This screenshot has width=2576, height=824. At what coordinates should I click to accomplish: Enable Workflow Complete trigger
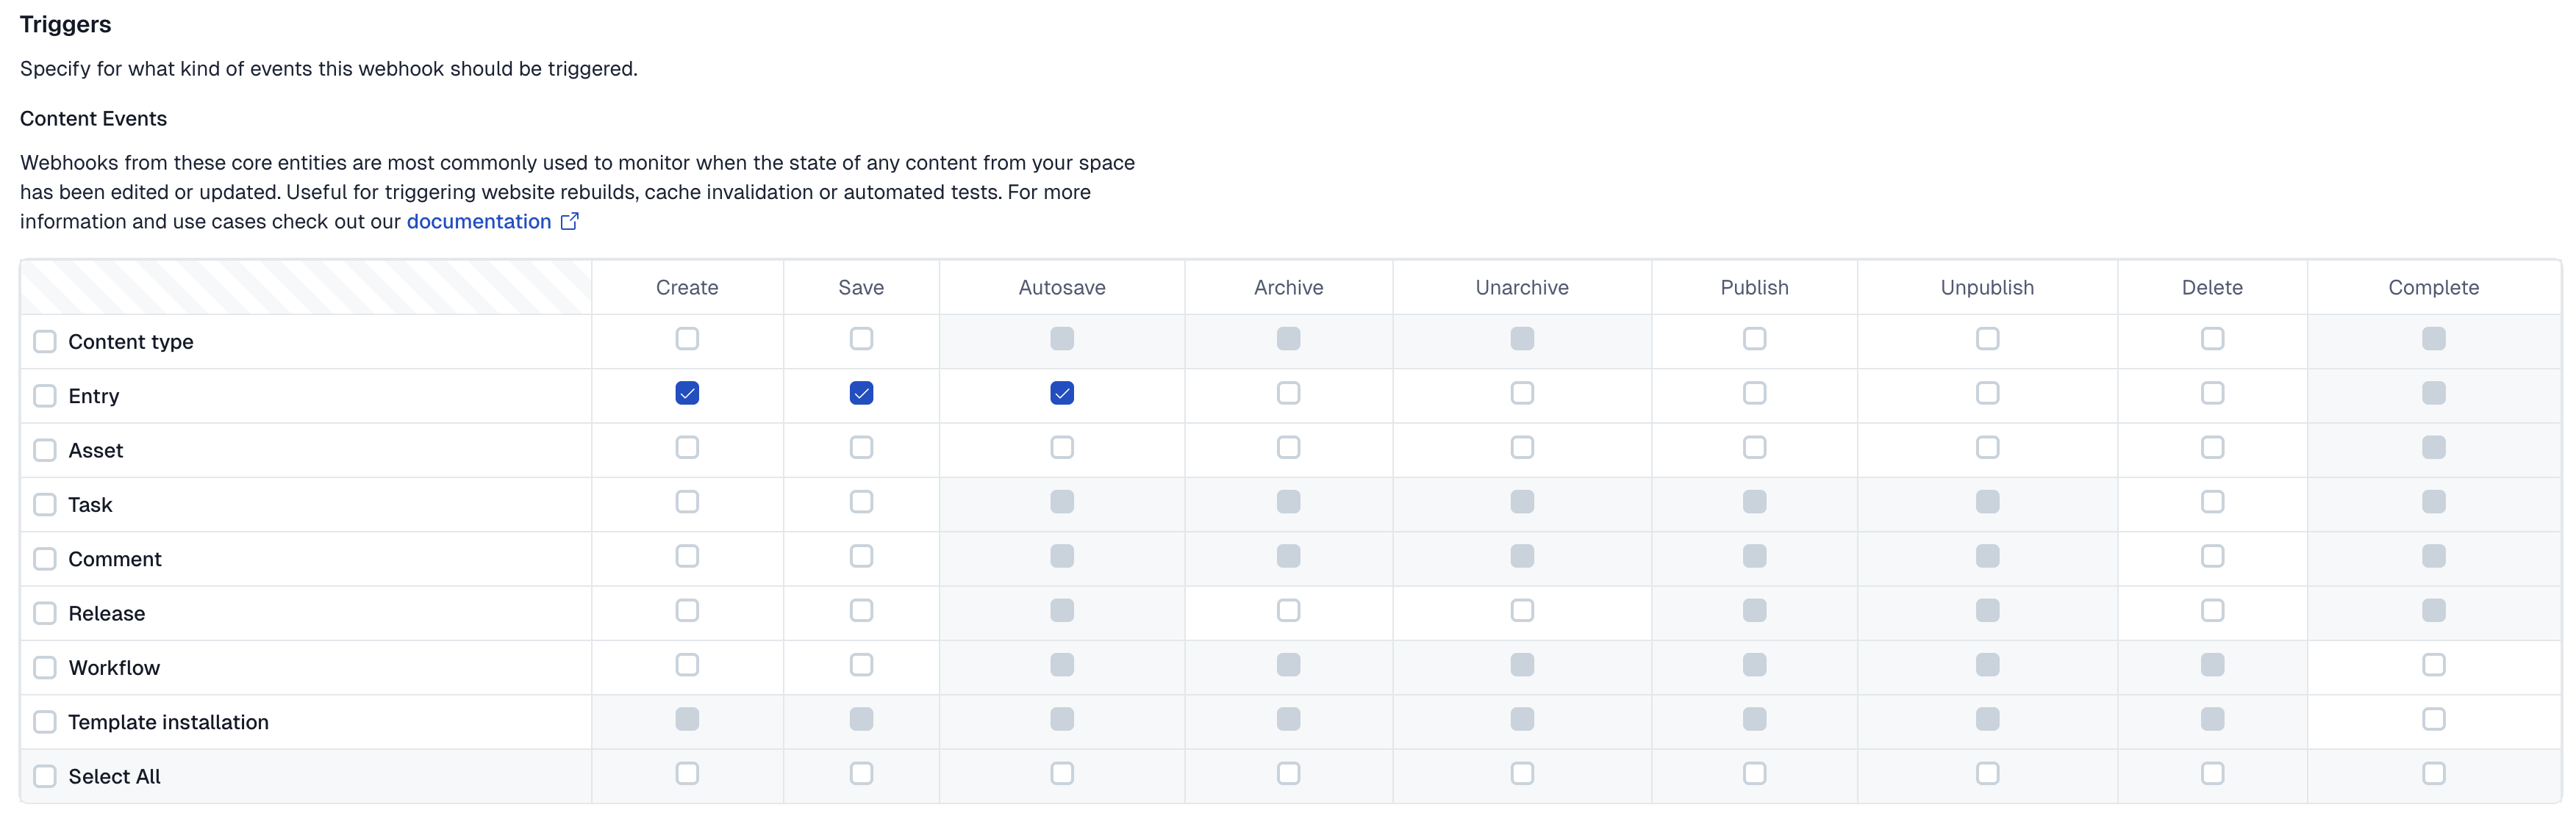2433,665
